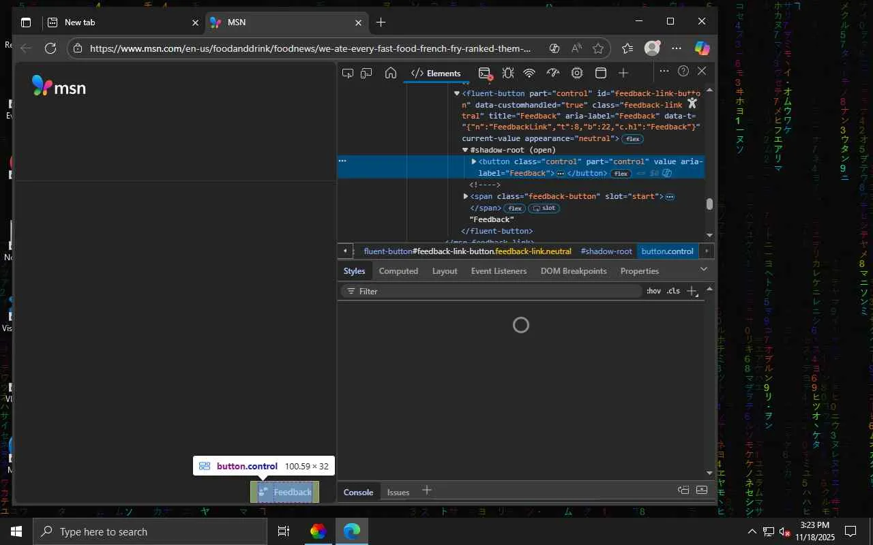This screenshot has width=873, height=545.
Task: Select fluent-button#feedback-link-button in the breadcrumb
Action: pyautogui.click(x=467, y=251)
